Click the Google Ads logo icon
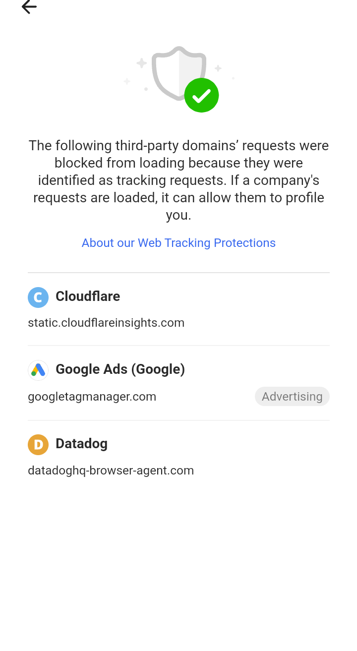Screen dimensions: 357x651 click(38, 370)
